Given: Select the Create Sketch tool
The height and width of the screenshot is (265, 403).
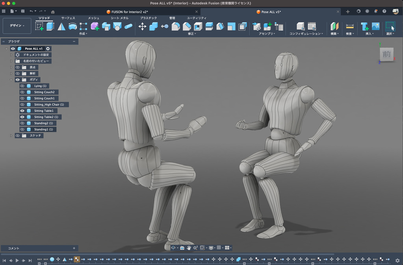Looking at the screenshot, I should click(x=39, y=26).
